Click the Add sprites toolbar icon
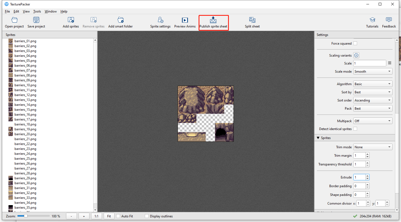The width and height of the screenshot is (401, 222). coord(71,20)
